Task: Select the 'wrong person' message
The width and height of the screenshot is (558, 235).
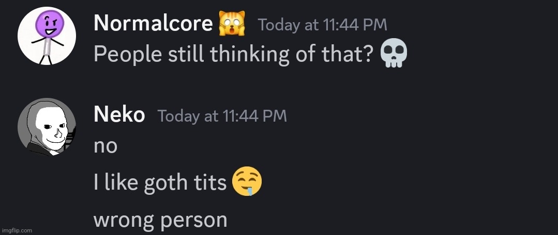Action: tap(160, 220)
